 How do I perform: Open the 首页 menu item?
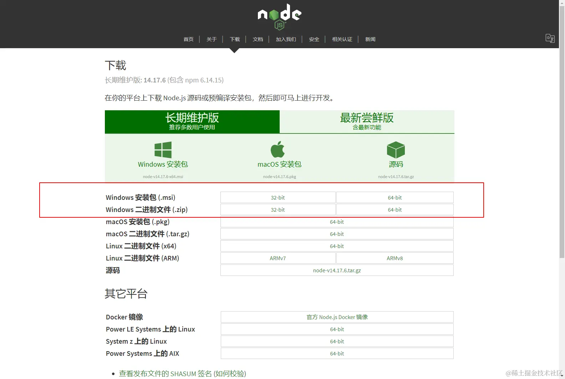pos(188,39)
